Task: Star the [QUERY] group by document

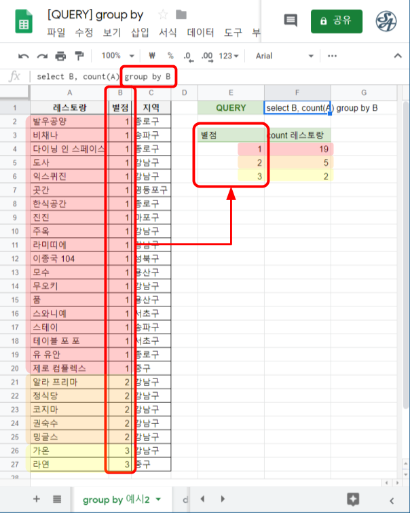Action: [162, 14]
